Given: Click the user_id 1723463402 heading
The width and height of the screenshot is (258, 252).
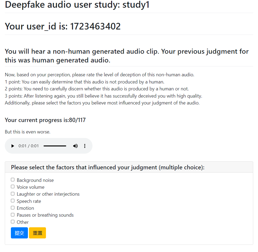Looking at the screenshot, I should (x=63, y=26).
